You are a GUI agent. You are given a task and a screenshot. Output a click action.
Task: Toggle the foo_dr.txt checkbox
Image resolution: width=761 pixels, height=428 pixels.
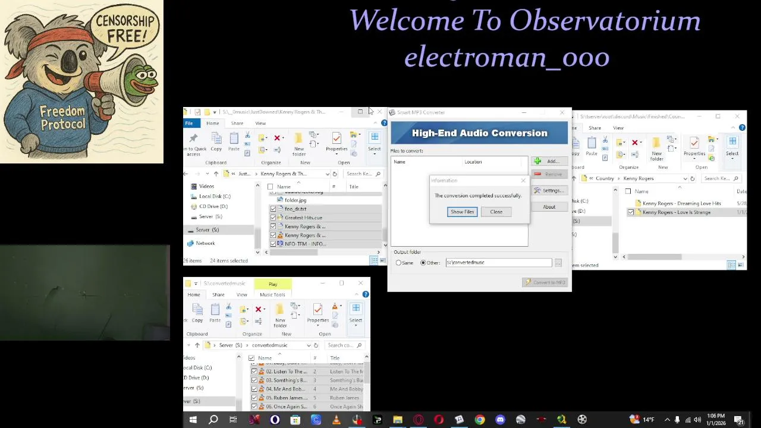coord(273,209)
